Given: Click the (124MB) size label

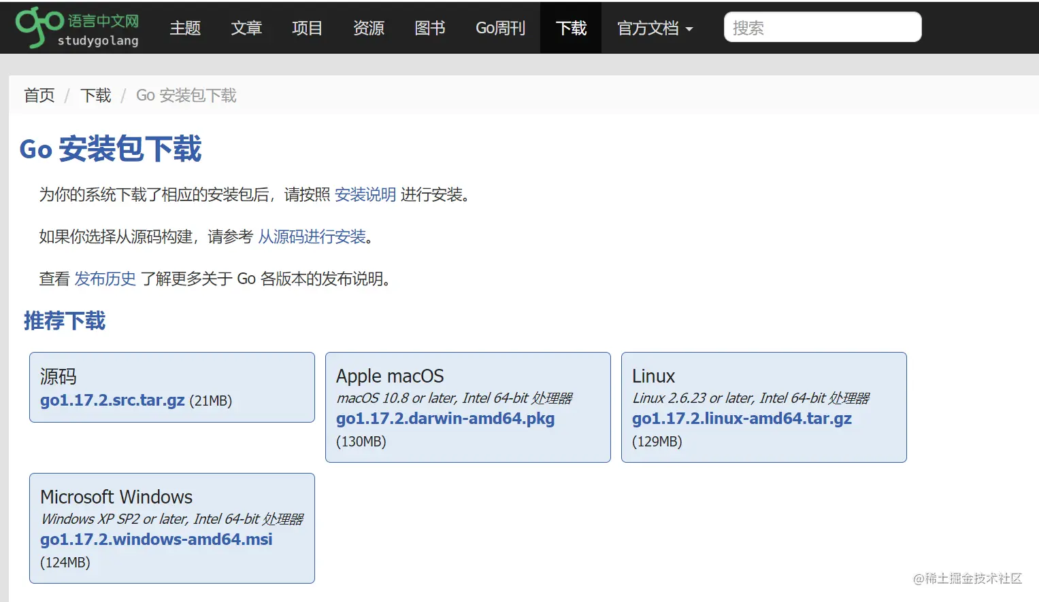Looking at the screenshot, I should click(65, 563).
